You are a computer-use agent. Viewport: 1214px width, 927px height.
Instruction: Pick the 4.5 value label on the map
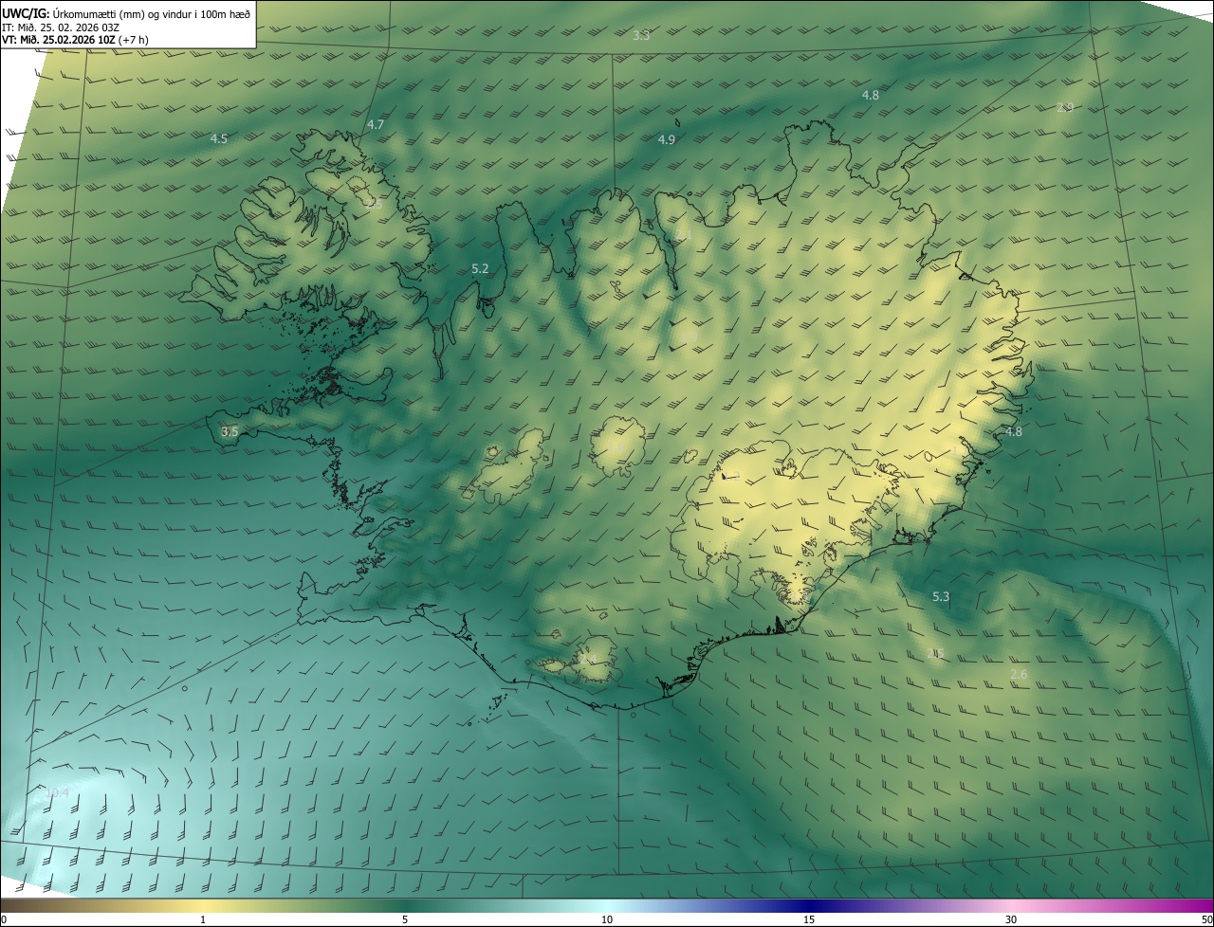point(219,139)
